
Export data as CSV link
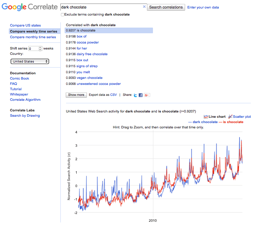pyautogui.click(x=113, y=95)
